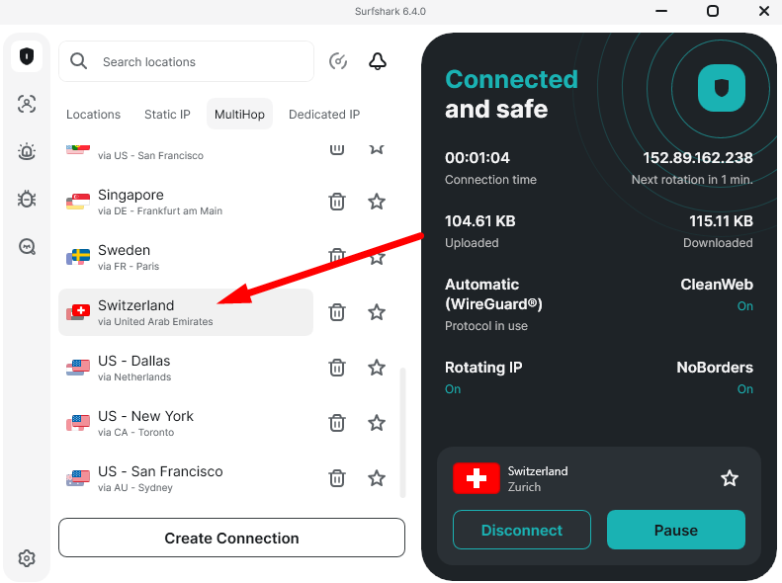Viewport: 782px width, 583px height.
Task: Favorite the Switzerland via UAE connection
Action: point(377,312)
